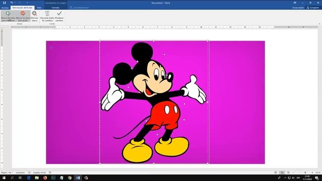Click top-center handle of removal marquee
Screen dimensions: 322x181
(x=154, y=41)
